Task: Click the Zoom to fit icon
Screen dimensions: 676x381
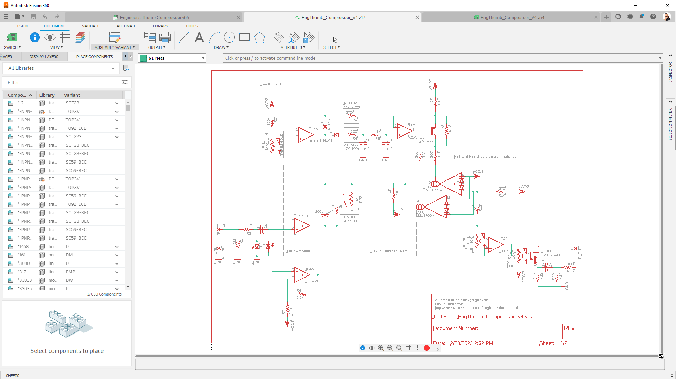Action: [x=399, y=348]
